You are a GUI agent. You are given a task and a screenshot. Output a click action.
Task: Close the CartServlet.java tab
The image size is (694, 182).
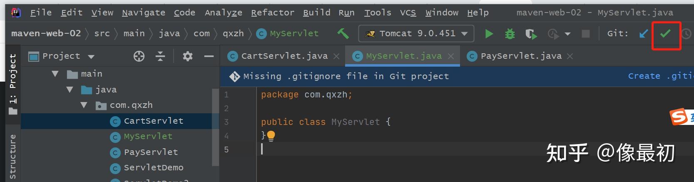(x=336, y=56)
